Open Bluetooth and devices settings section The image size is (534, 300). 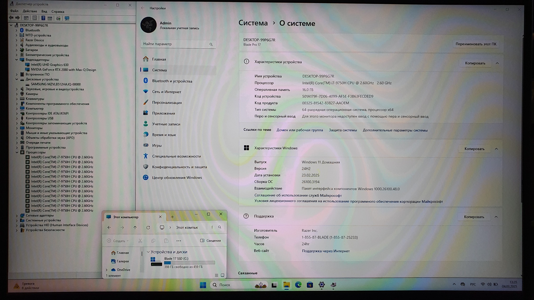click(x=172, y=81)
